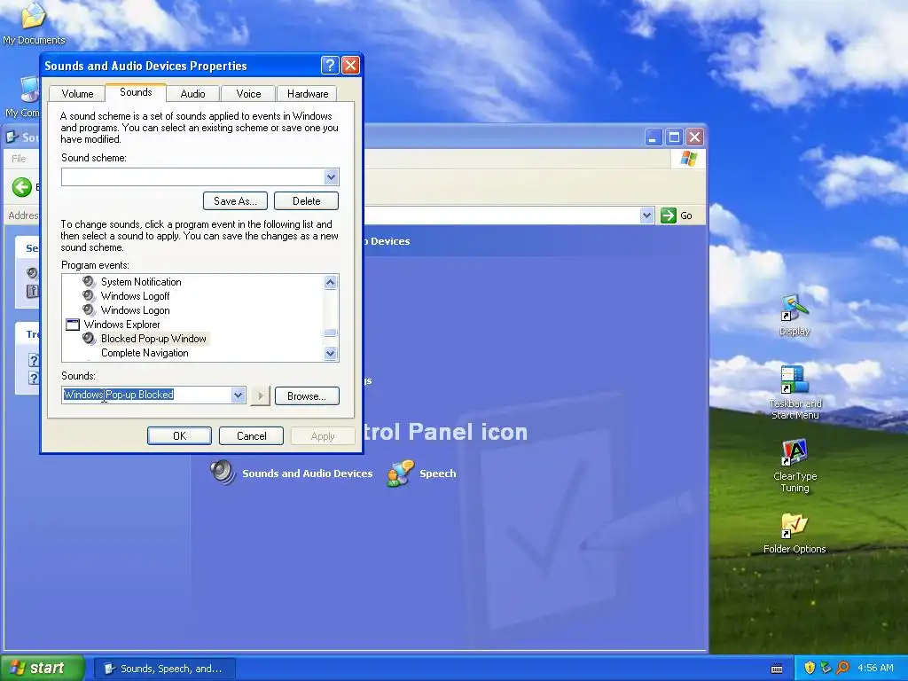Click speaker icon beside System Notification
This screenshot has height=681, width=908.
[89, 281]
